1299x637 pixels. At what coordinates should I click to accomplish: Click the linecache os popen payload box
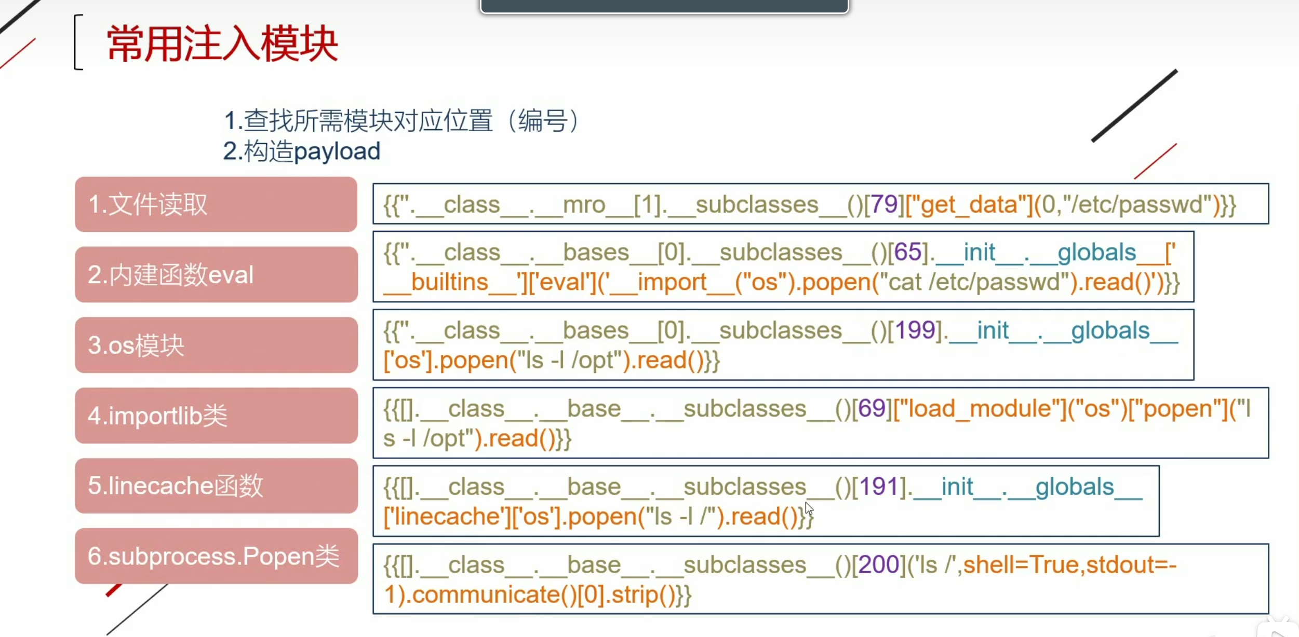(765, 501)
